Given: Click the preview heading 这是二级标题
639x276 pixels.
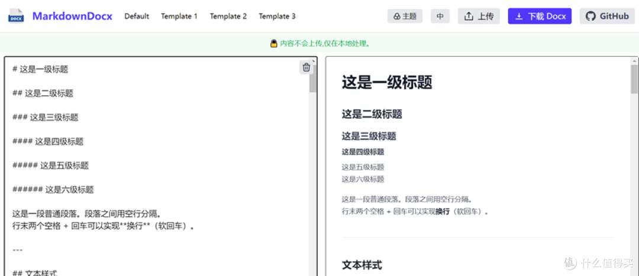Looking at the screenshot, I should click(x=372, y=114).
